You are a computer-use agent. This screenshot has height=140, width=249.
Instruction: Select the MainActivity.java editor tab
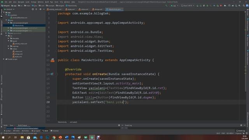114,9
